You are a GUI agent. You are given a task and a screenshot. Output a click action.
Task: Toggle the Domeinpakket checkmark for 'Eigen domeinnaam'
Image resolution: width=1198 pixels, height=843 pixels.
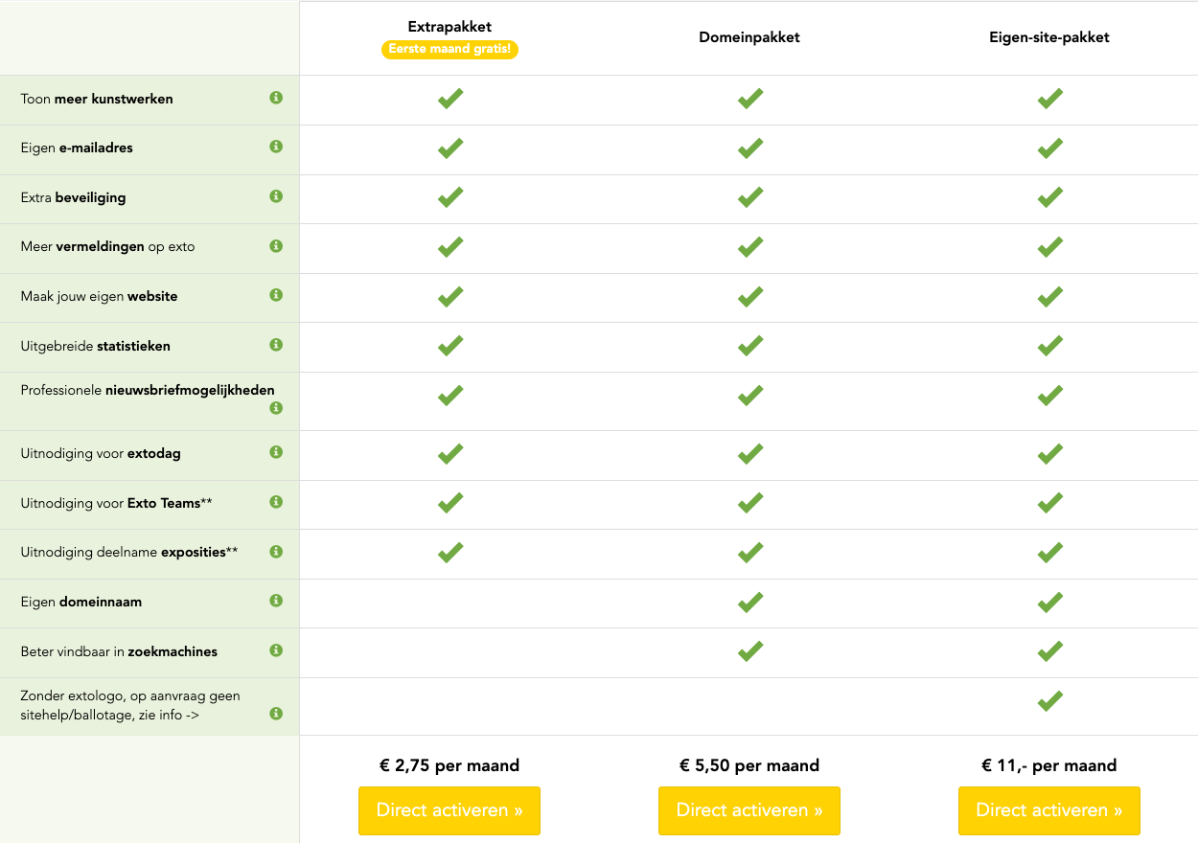pos(749,602)
